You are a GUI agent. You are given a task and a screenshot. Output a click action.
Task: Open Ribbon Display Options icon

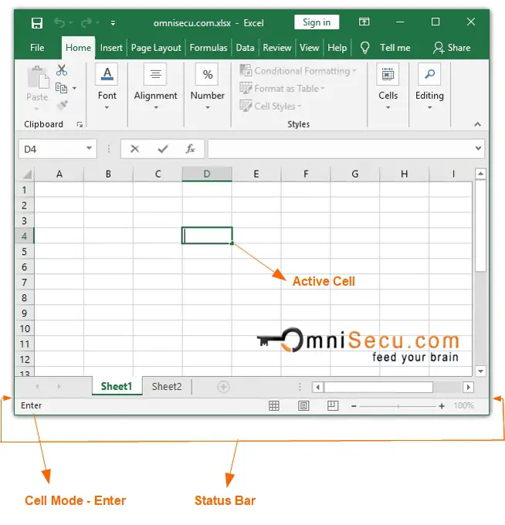click(364, 22)
